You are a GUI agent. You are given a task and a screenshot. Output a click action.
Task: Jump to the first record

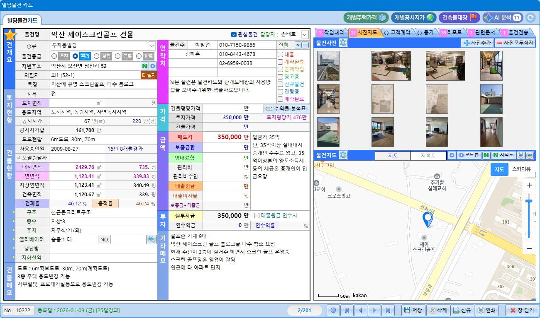pos(347,310)
